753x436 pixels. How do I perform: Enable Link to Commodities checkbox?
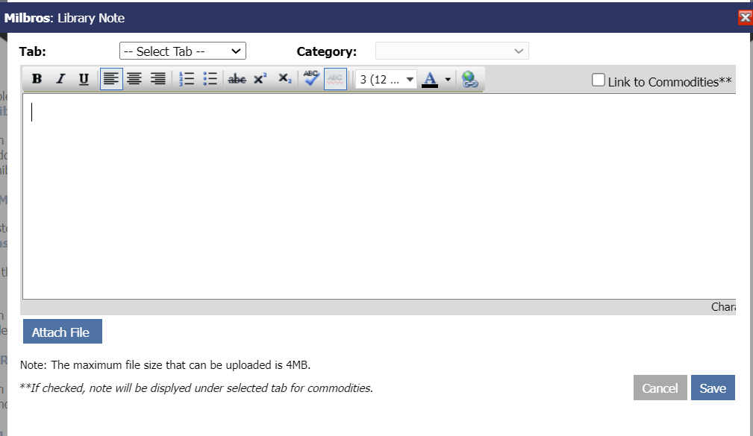[x=599, y=80]
